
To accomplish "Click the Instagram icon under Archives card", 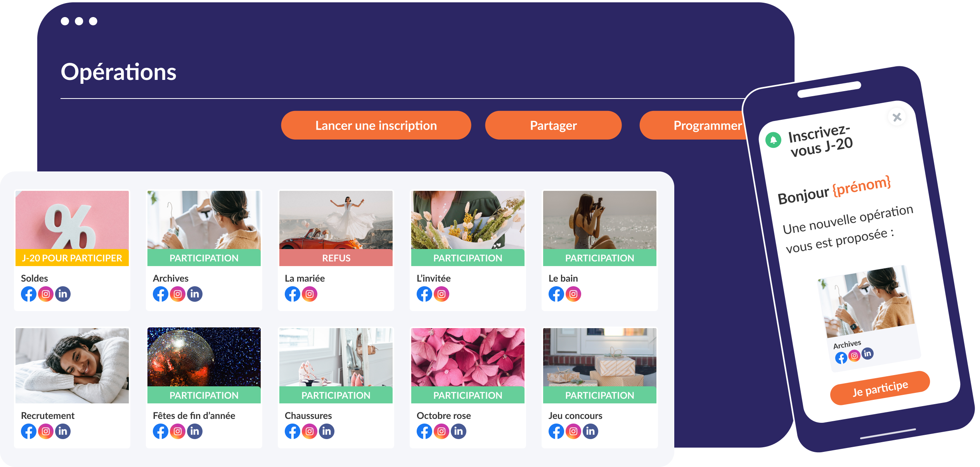I will [x=178, y=294].
